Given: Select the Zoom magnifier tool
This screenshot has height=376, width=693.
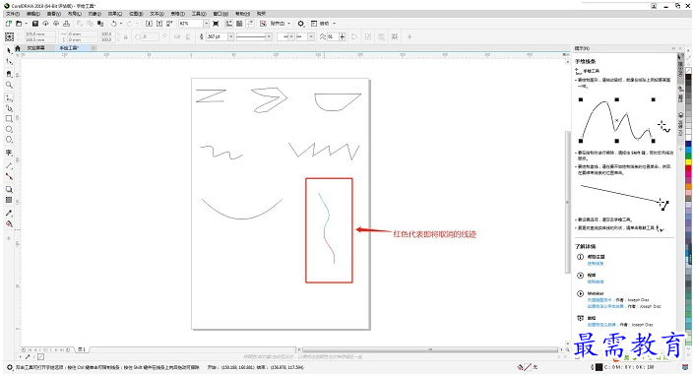Looking at the screenshot, I should click(x=9, y=85).
